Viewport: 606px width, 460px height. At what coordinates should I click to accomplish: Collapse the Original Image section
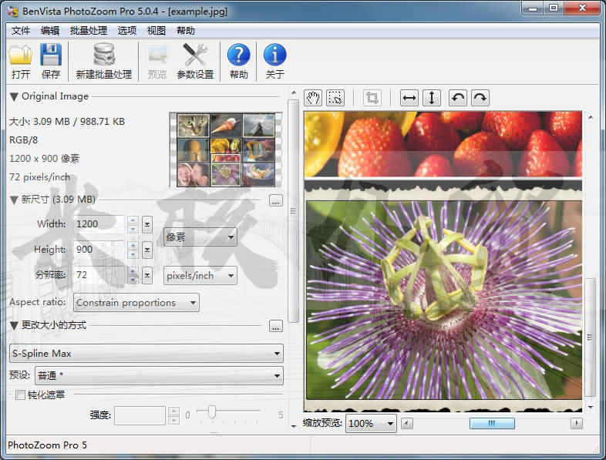click(14, 97)
